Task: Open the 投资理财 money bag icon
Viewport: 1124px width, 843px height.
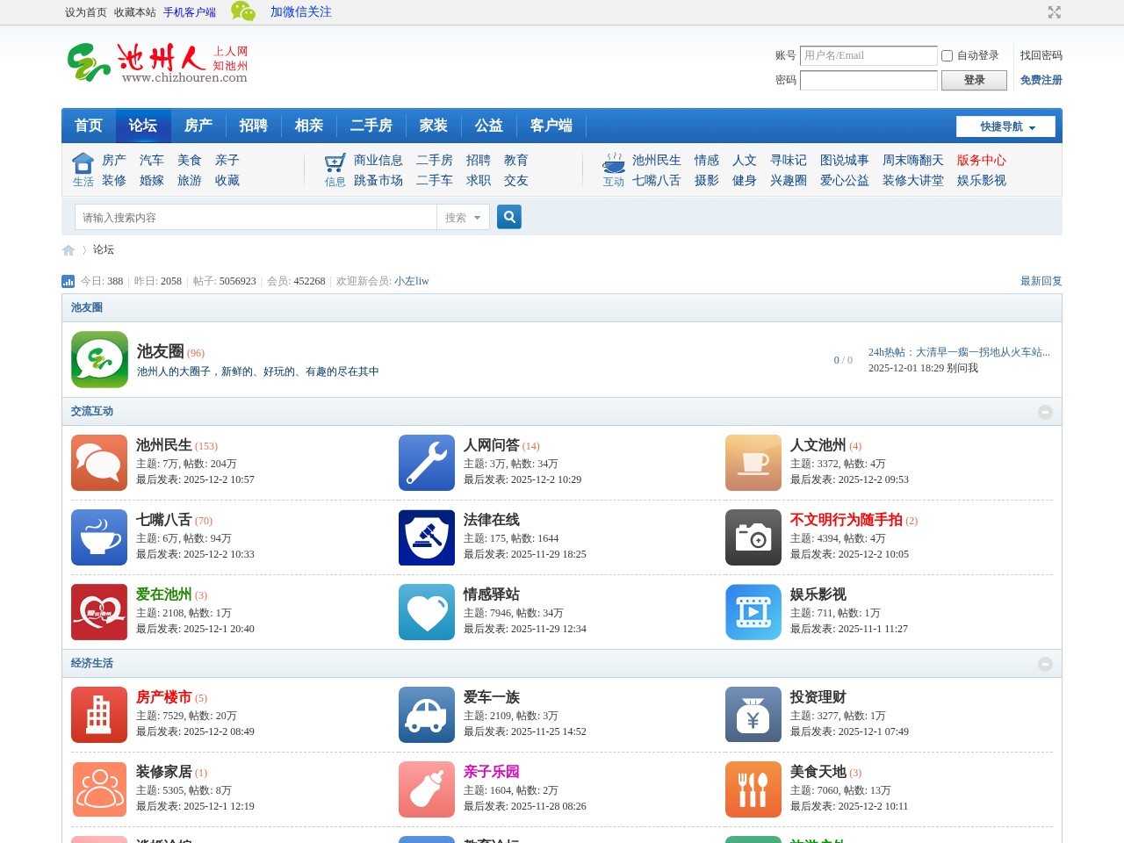Action: point(753,715)
